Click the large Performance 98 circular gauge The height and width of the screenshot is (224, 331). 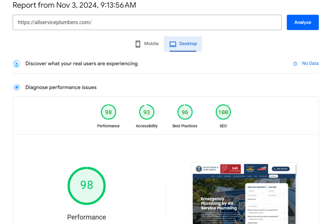click(x=86, y=185)
